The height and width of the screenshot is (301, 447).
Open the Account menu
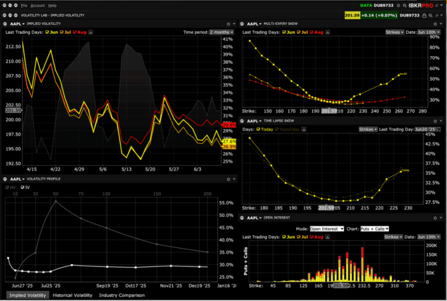37,5
